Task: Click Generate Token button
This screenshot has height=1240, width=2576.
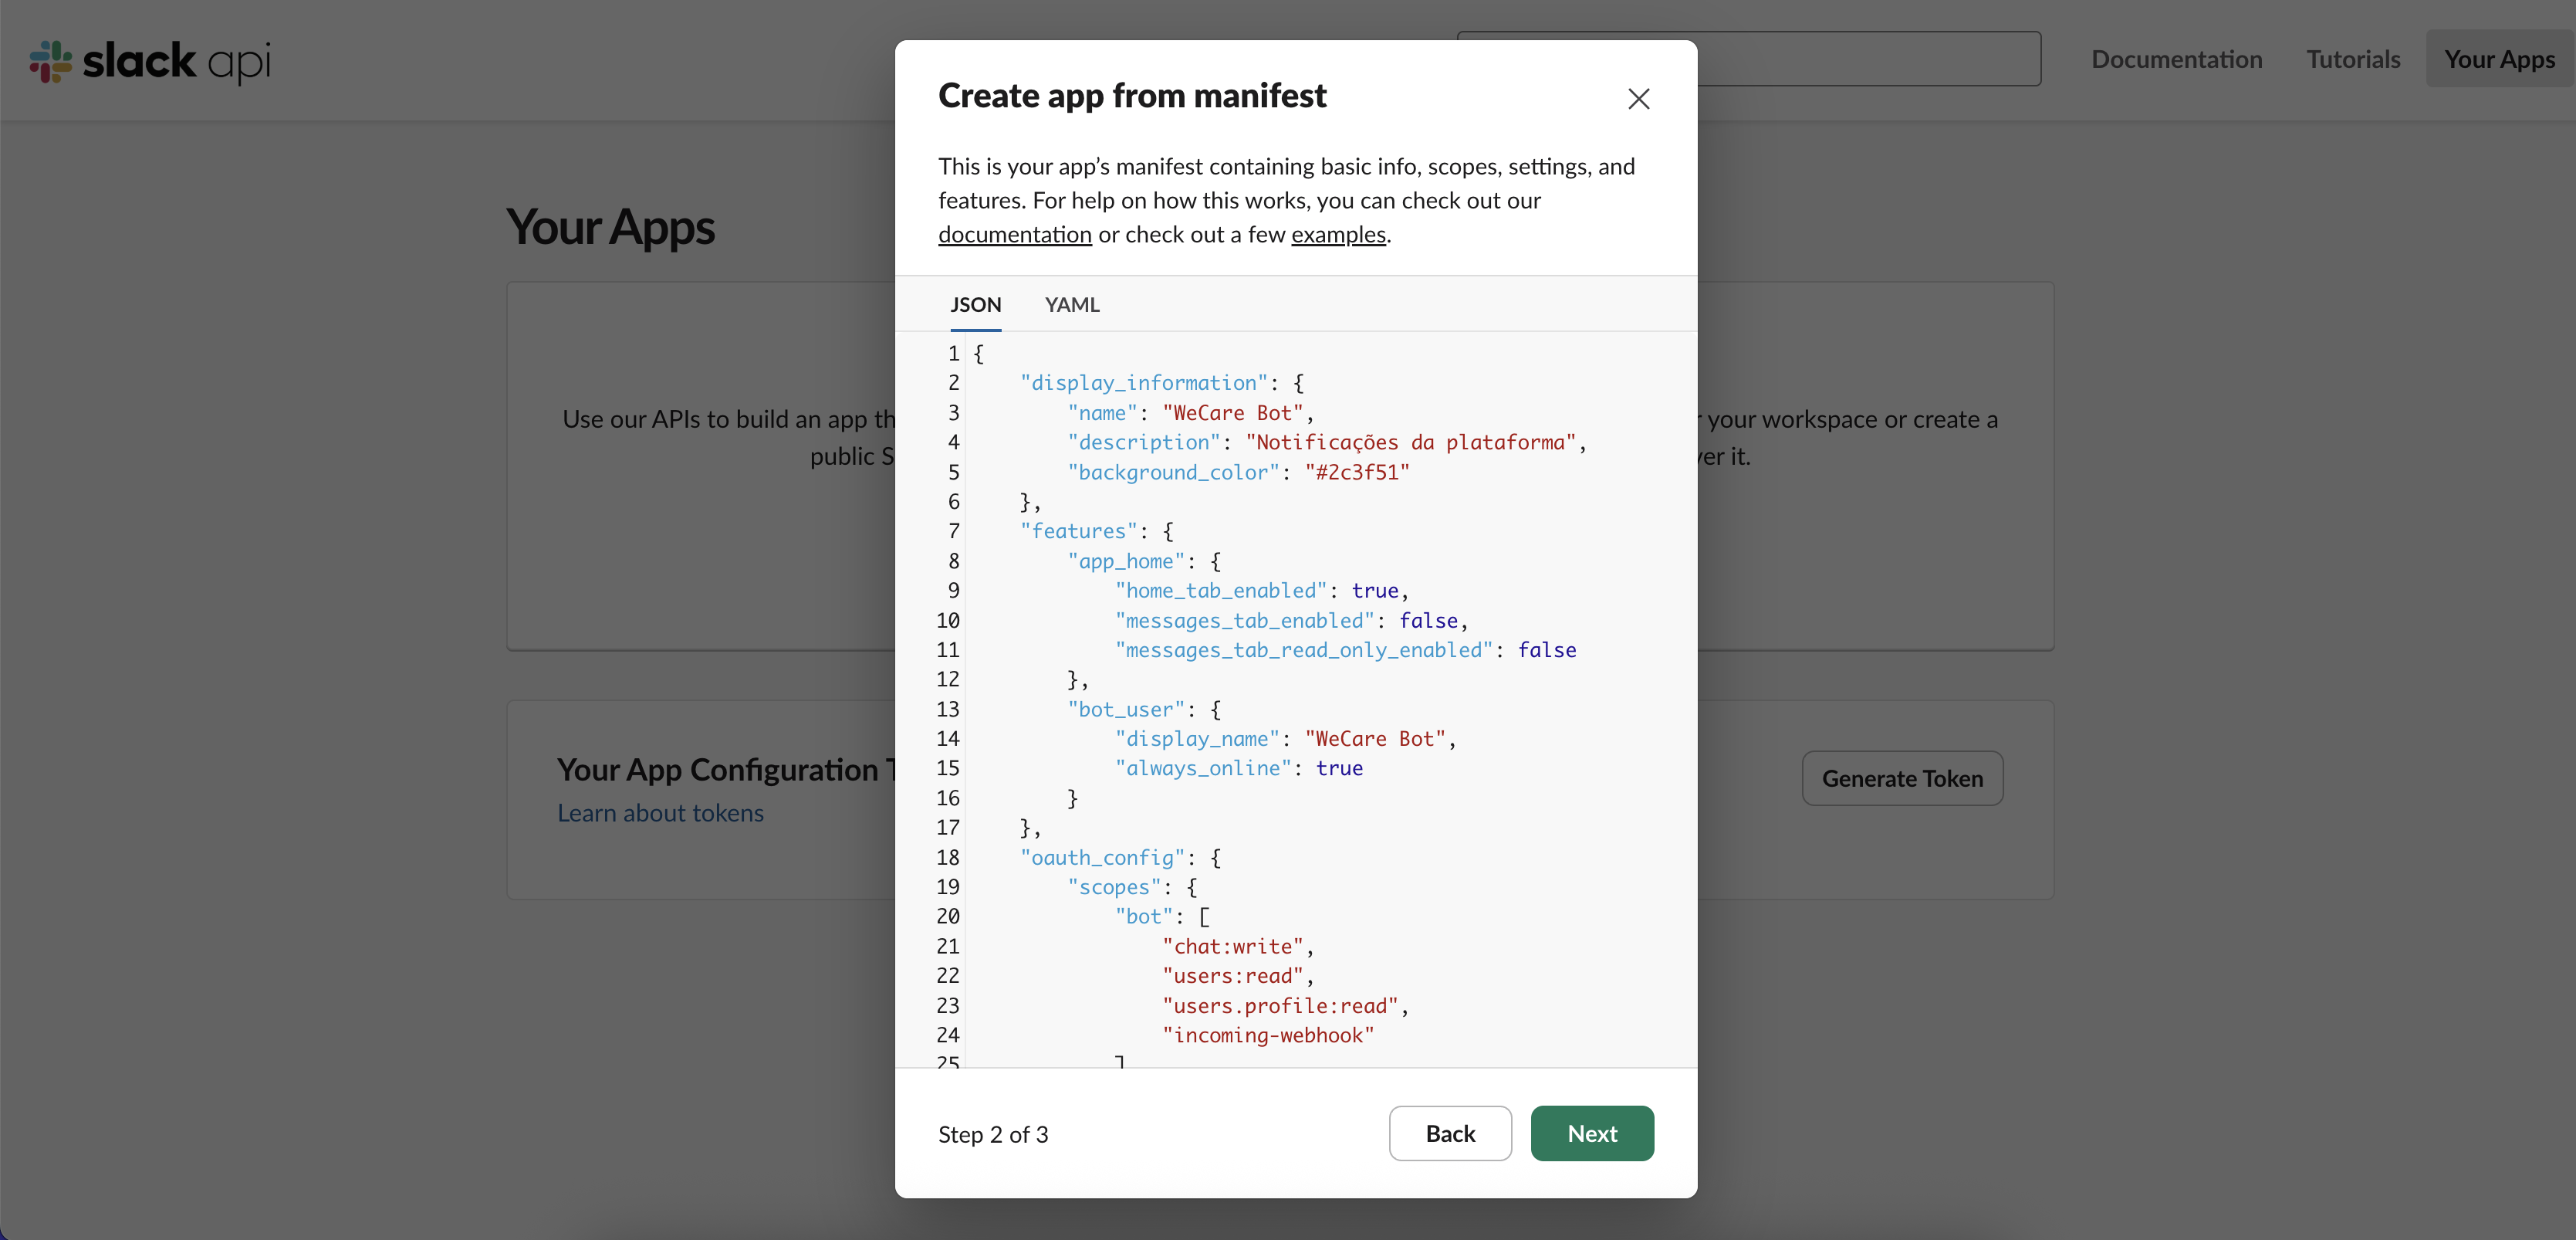Action: point(1902,778)
